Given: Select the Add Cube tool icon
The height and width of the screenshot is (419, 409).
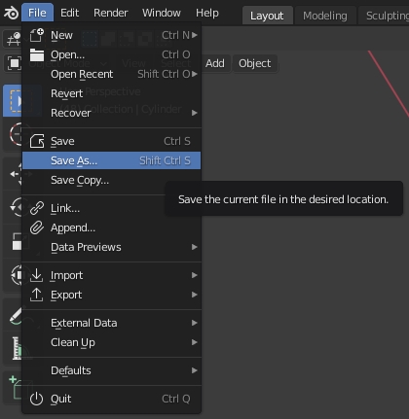Looking at the screenshot, I should point(15,388).
